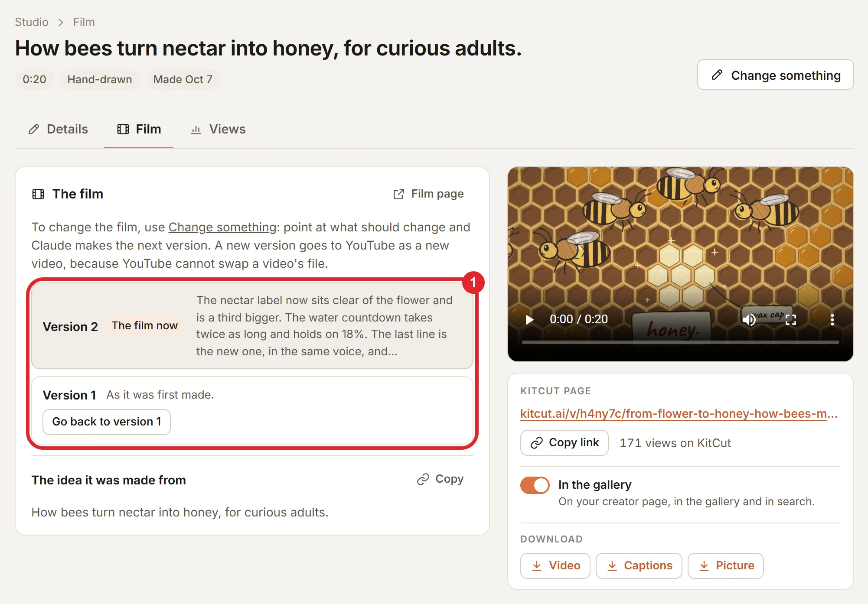Click the video progress bar
The height and width of the screenshot is (604, 868).
coord(680,342)
